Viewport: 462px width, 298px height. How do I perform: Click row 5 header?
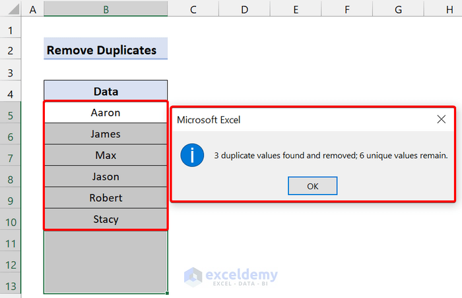[11, 115]
